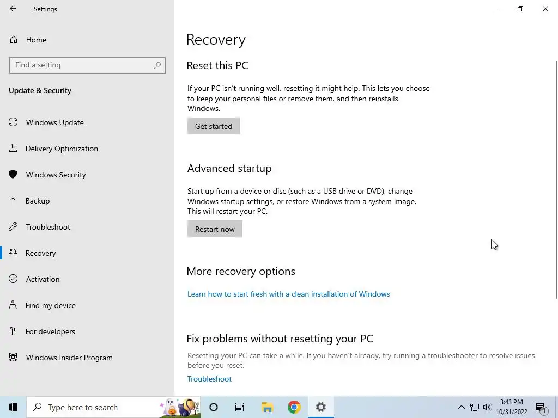558x418 pixels.
Task: Open Windows Update settings page
Action: [55, 122]
